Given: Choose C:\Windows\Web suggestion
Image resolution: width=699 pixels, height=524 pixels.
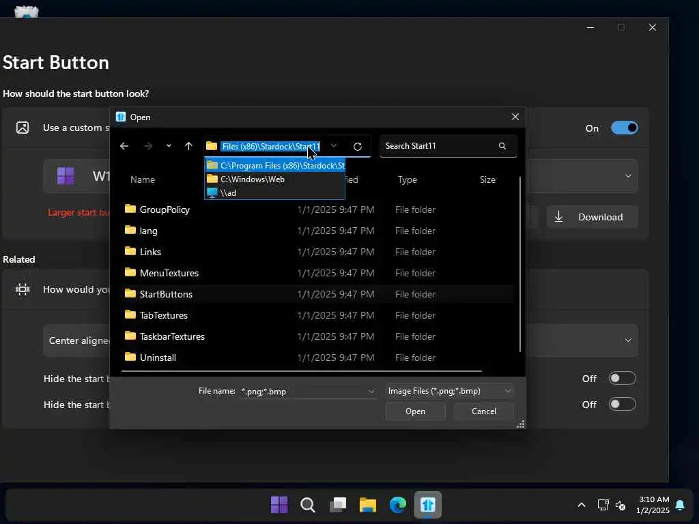Looking at the screenshot, I should (275, 179).
